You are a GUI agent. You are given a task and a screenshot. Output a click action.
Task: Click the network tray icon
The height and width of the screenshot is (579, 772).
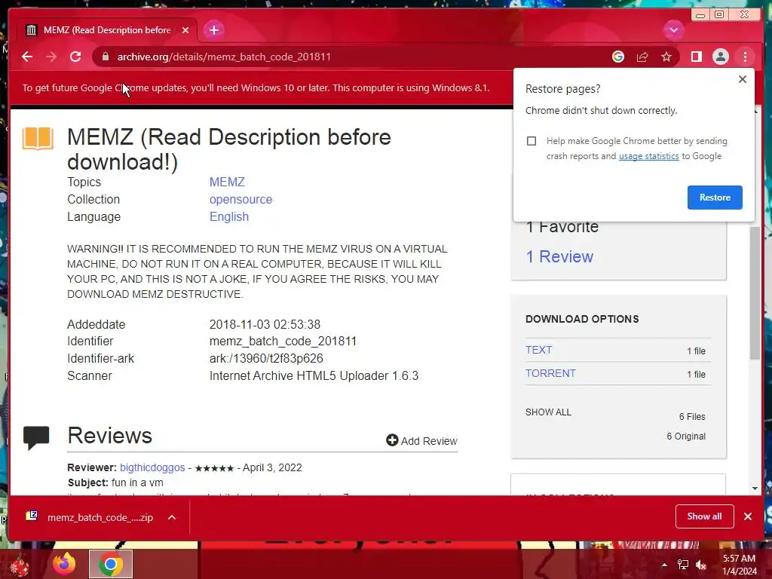coord(683,565)
